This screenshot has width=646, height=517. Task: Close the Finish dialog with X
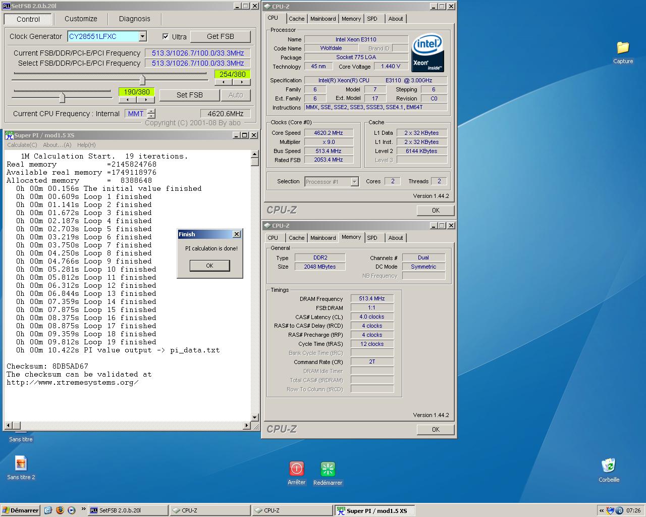236,234
